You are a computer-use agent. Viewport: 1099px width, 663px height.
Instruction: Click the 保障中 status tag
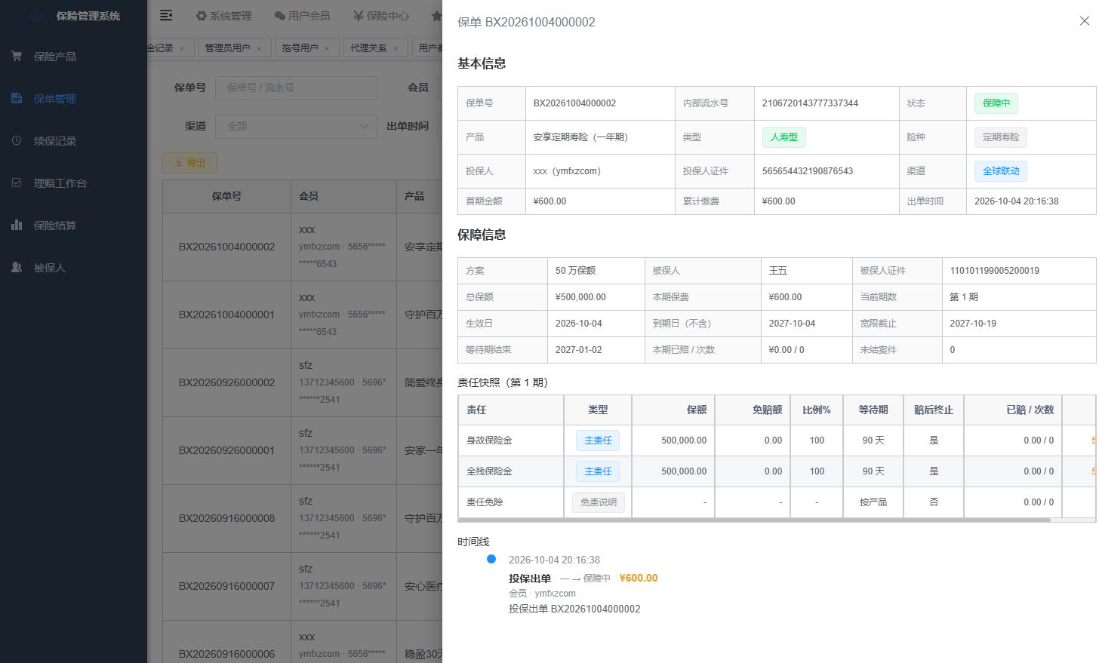(x=996, y=103)
